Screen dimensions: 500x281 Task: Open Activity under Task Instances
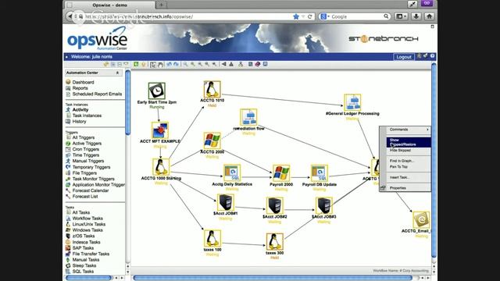(x=80, y=109)
